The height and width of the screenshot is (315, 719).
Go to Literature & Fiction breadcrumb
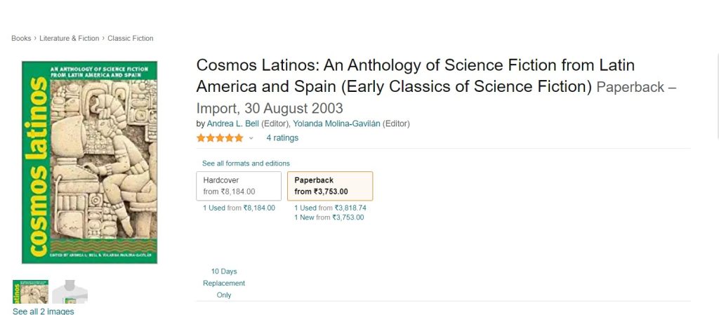[68, 39]
